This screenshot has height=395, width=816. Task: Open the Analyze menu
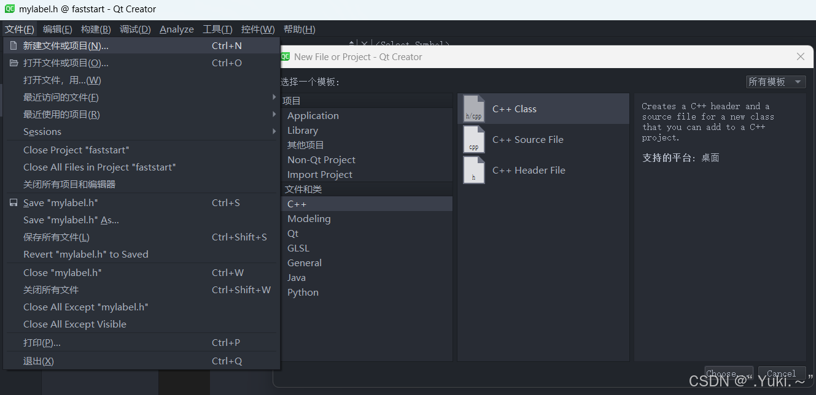pos(177,29)
